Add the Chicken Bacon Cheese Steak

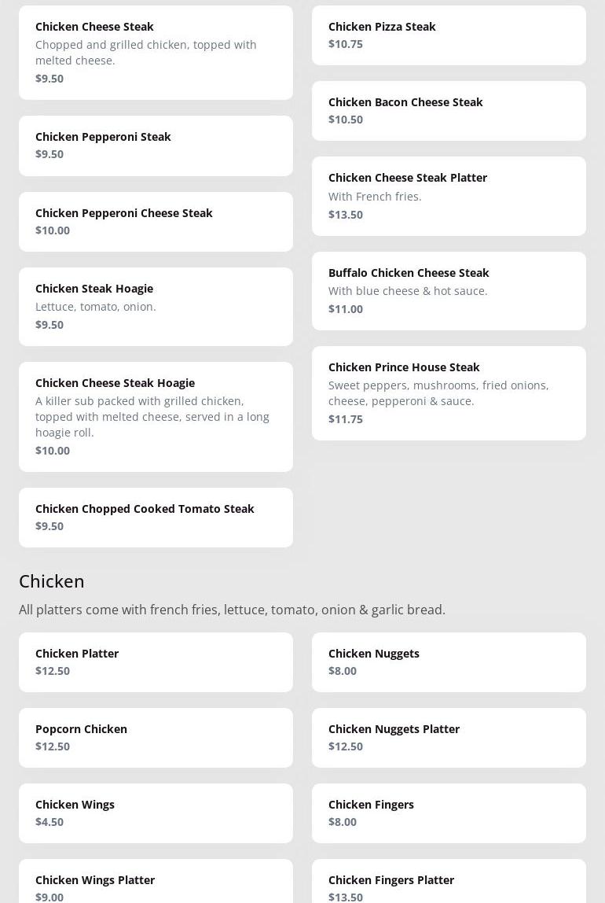[449, 111]
